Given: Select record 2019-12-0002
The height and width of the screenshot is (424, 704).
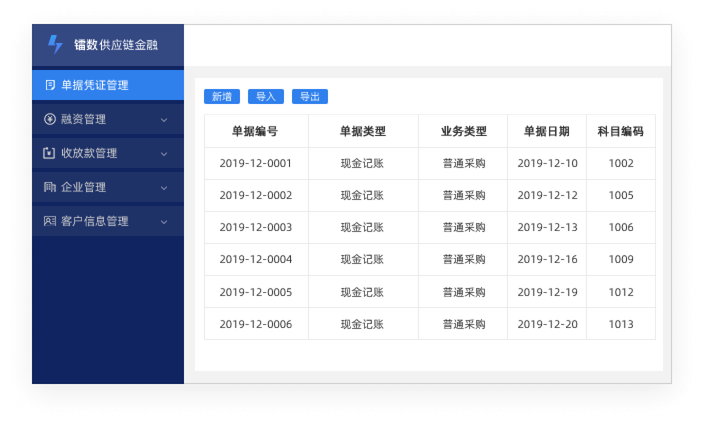Looking at the screenshot, I should 255,195.
